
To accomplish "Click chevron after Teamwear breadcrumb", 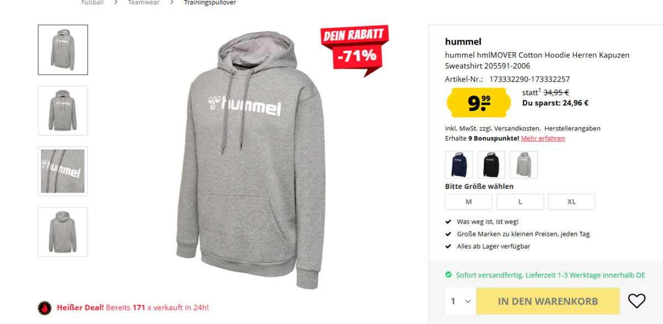I will click(x=172, y=3).
